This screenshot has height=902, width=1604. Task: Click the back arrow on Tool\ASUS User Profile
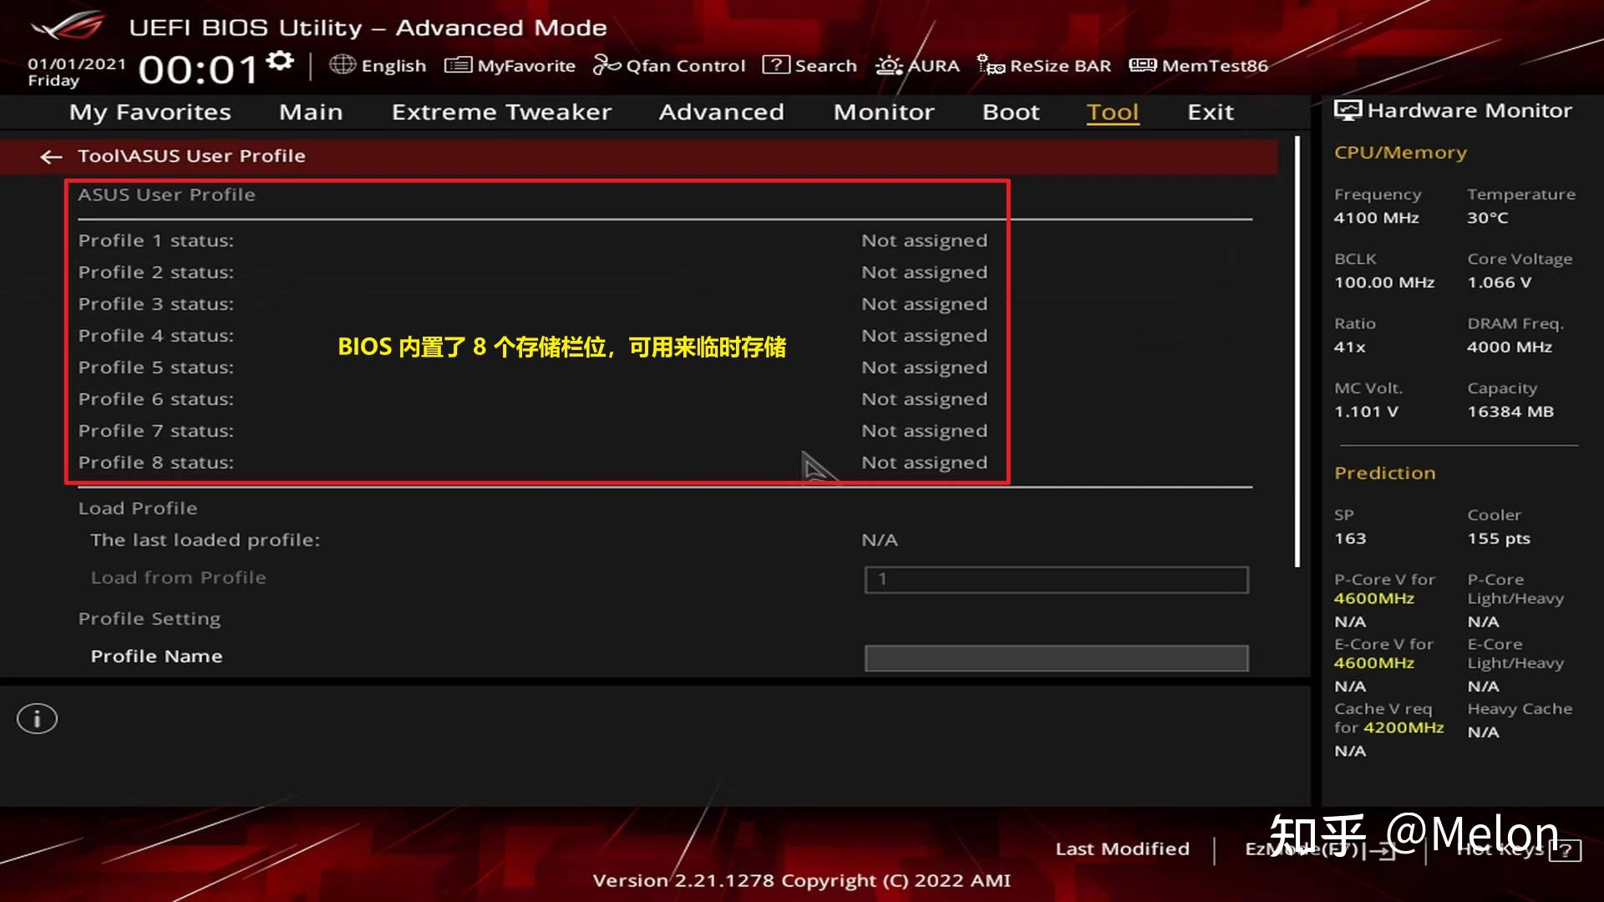(51, 156)
